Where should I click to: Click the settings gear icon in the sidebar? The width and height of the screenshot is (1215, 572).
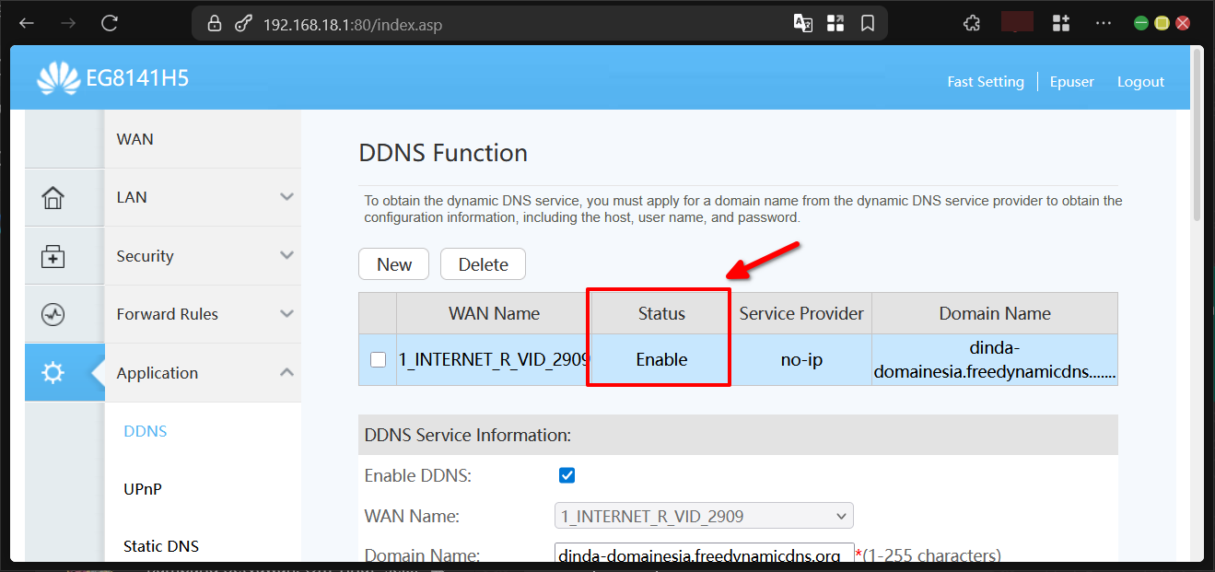click(53, 372)
